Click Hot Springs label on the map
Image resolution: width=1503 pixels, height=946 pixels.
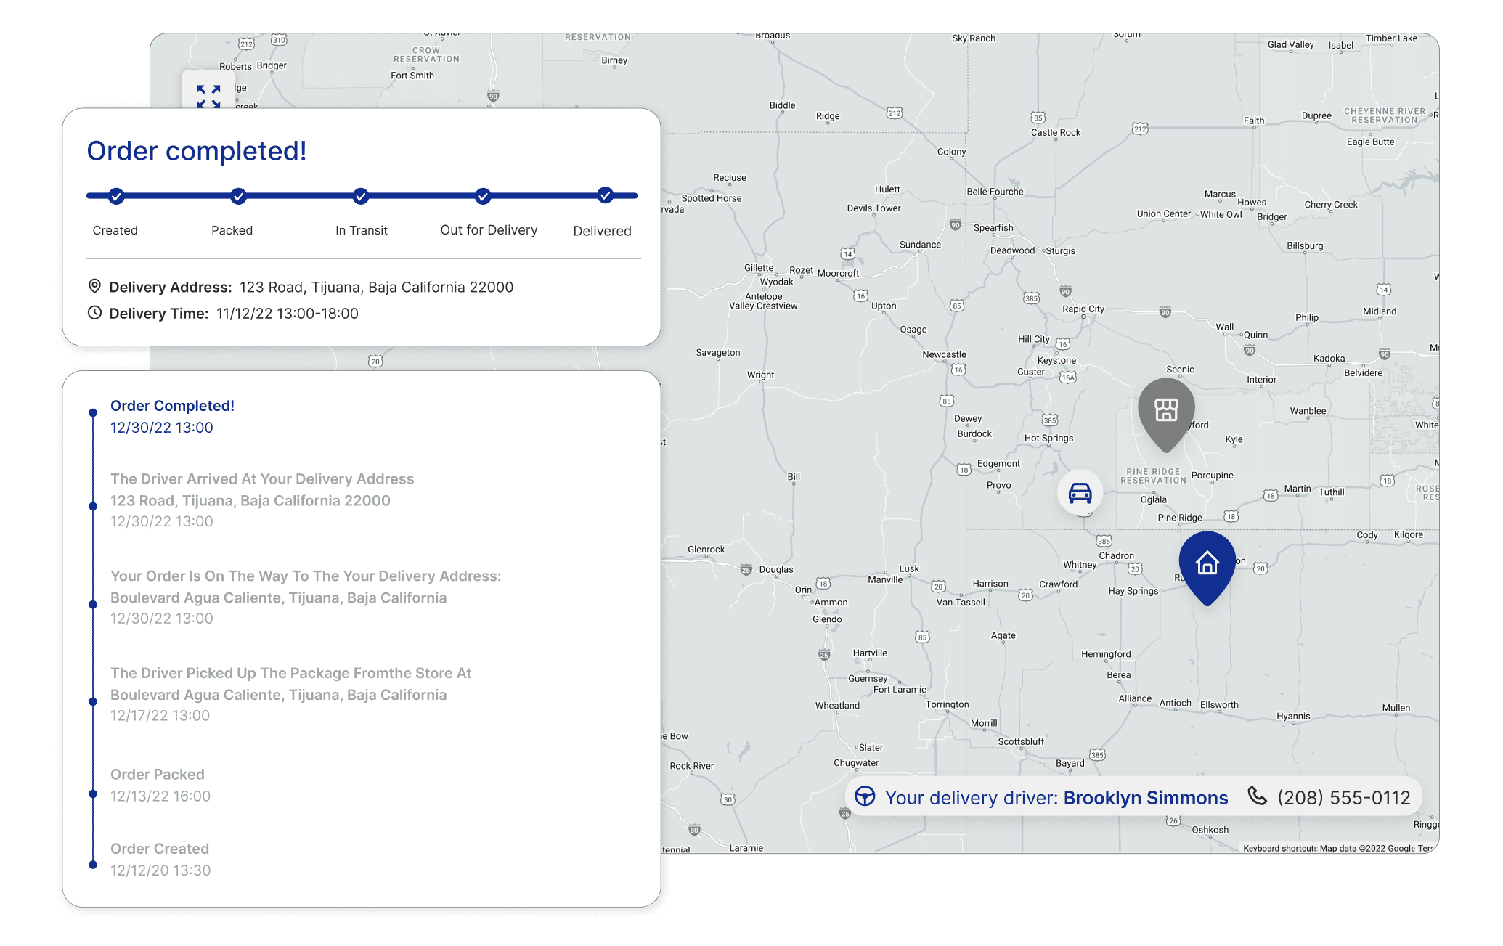(1048, 438)
